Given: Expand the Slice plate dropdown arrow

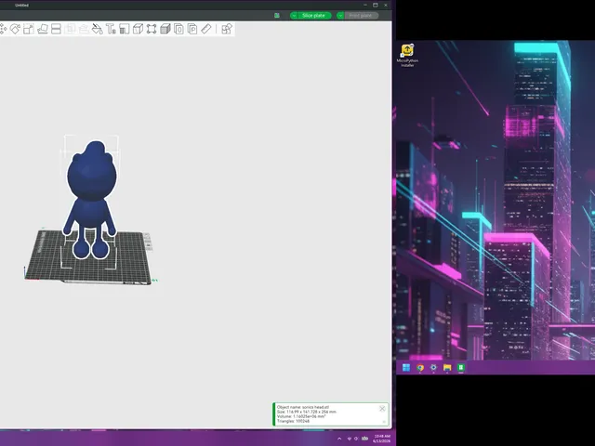Looking at the screenshot, I should point(294,16).
